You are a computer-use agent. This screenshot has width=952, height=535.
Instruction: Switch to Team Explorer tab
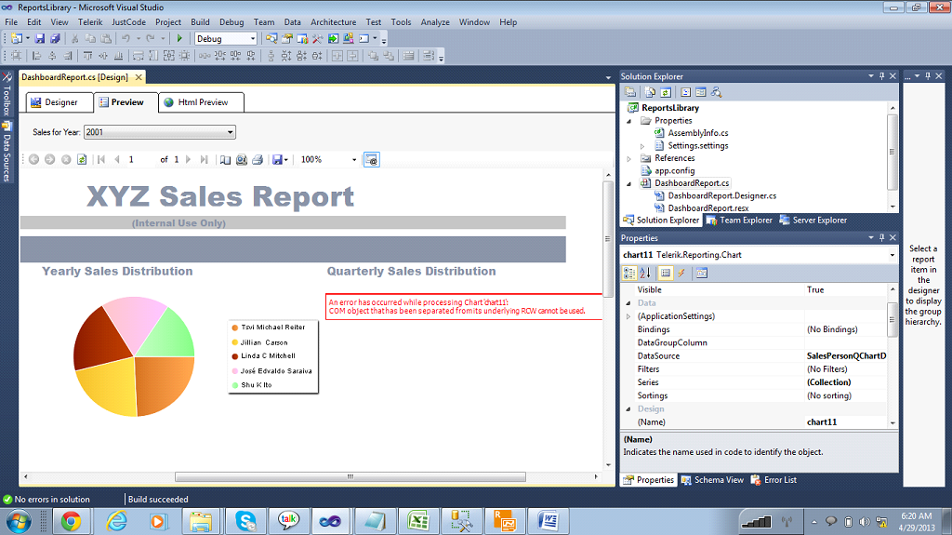(739, 221)
